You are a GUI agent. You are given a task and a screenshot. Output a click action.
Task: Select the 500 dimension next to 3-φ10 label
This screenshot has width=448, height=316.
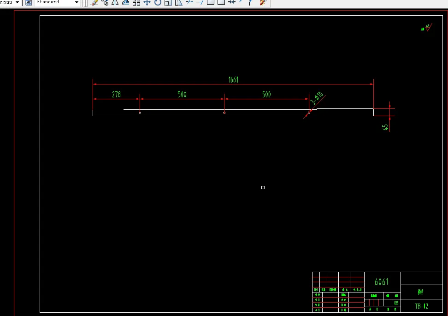pyautogui.click(x=266, y=95)
